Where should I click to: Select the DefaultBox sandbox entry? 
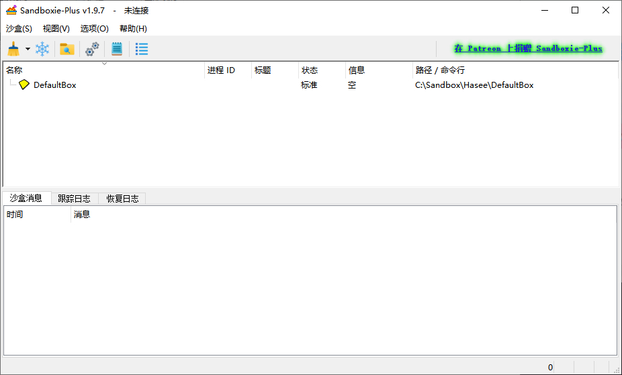tap(54, 85)
